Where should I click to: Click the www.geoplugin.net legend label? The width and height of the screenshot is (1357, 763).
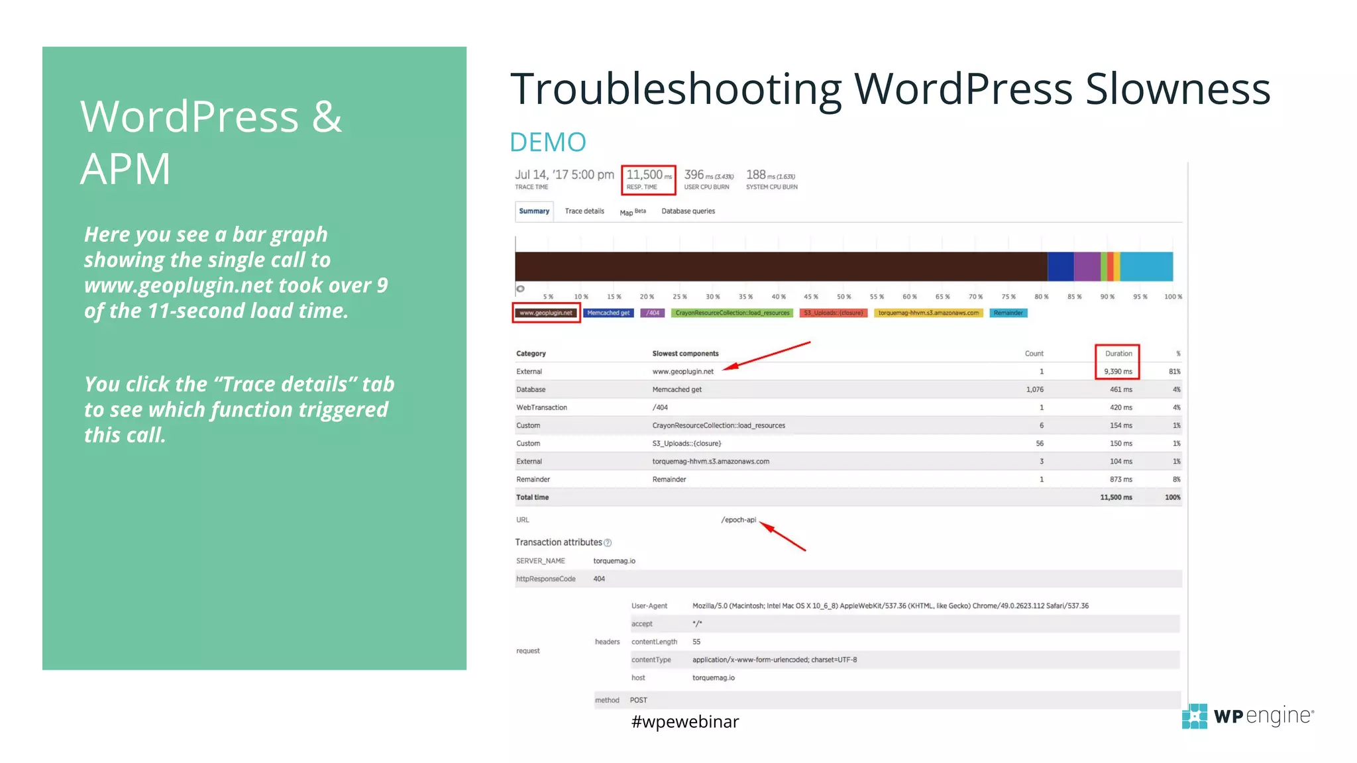pos(546,313)
